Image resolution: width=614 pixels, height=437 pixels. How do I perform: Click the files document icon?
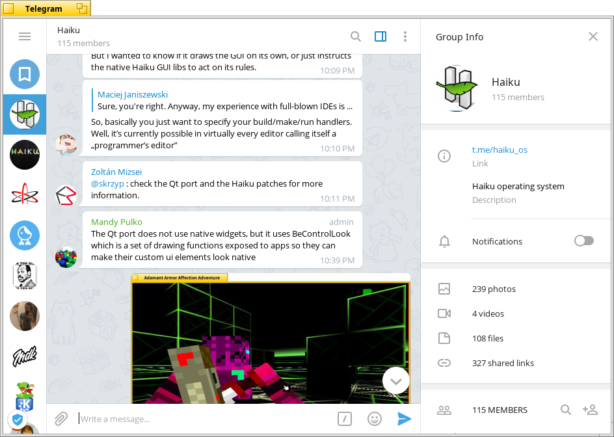click(444, 338)
